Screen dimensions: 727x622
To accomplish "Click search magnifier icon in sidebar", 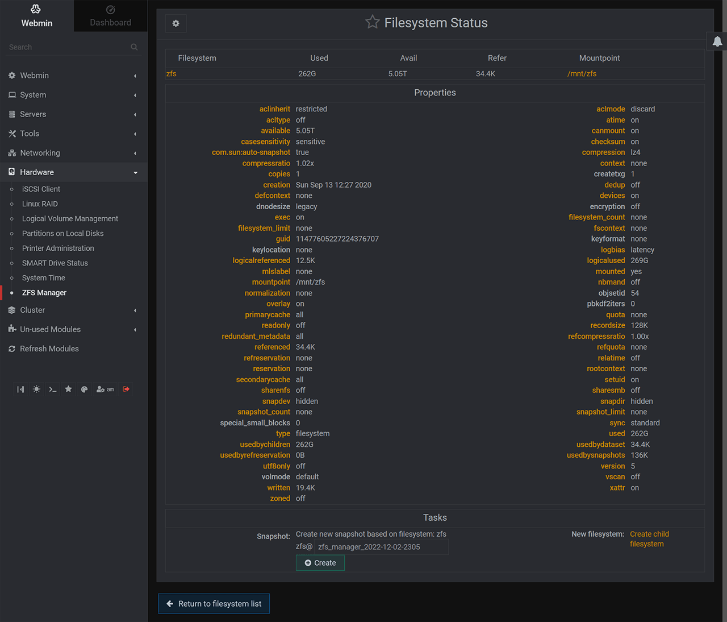I will [134, 47].
